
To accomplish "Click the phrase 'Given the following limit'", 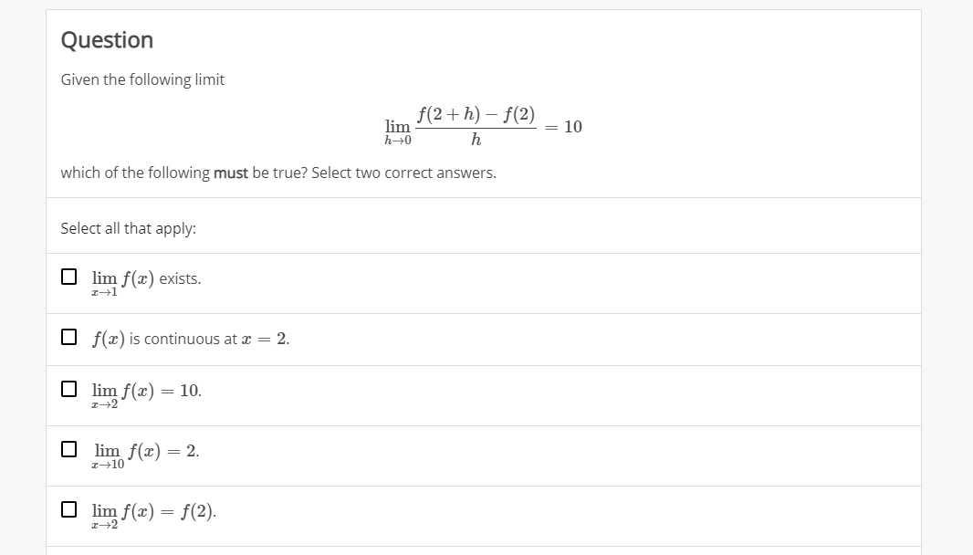I will pyautogui.click(x=141, y=79).
